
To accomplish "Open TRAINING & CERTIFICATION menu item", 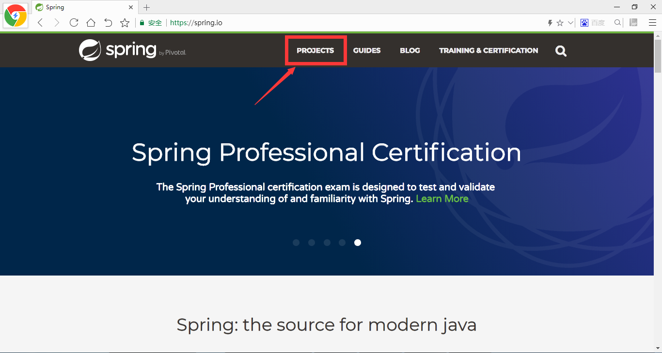I will 489,50.
